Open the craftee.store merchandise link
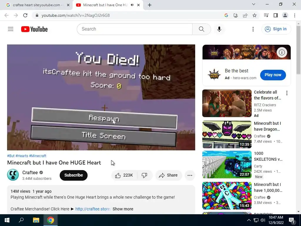Image resolution: width=301 pixels, height=226 pixels. point(93,209)
